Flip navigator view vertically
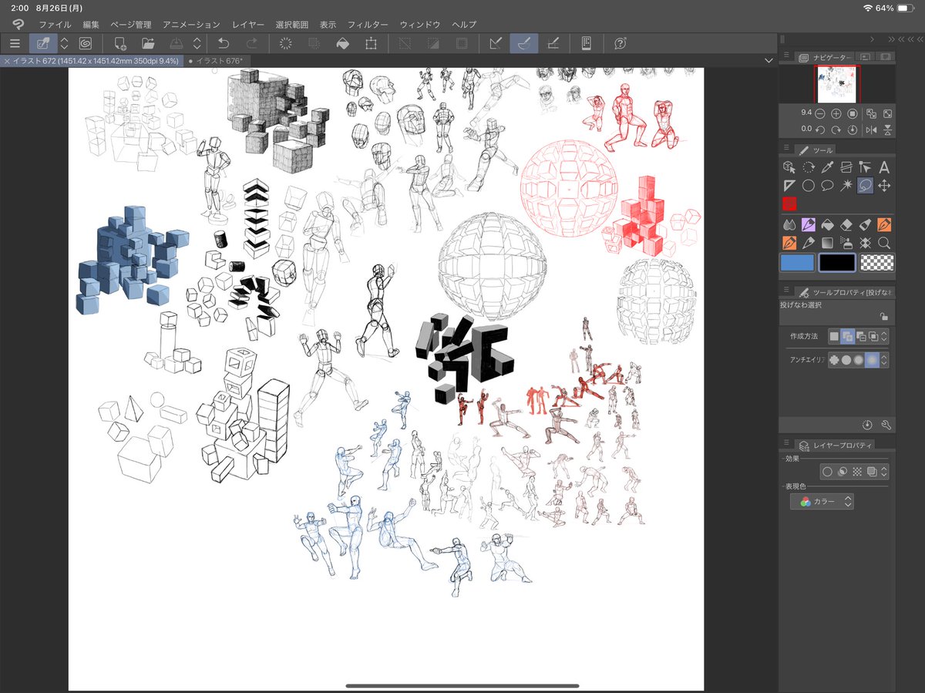 pos(888,130)
